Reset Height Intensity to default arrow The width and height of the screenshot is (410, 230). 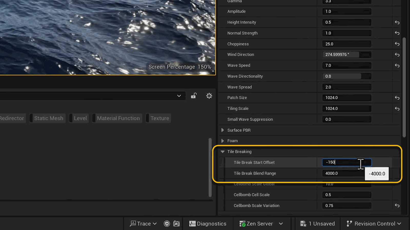click(x=397, y=22)
